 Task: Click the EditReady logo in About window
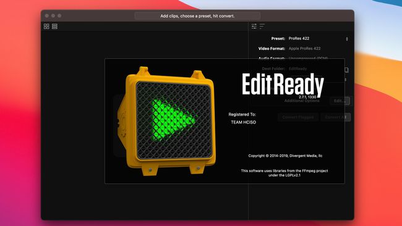pyautogui.click(x=283, y=85)
